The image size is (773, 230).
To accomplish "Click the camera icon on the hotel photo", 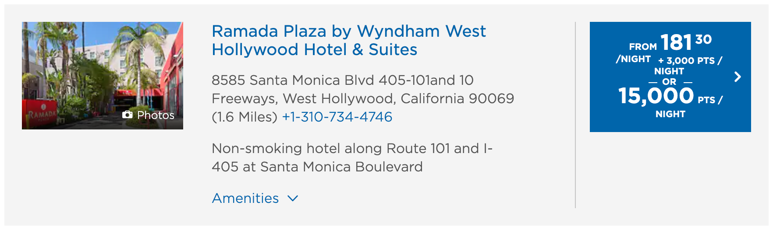I will (127, 115).
